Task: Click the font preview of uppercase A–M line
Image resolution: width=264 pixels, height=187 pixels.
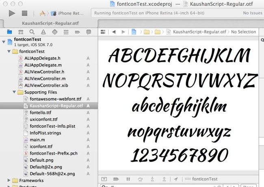Action: (x=179, y=56)
